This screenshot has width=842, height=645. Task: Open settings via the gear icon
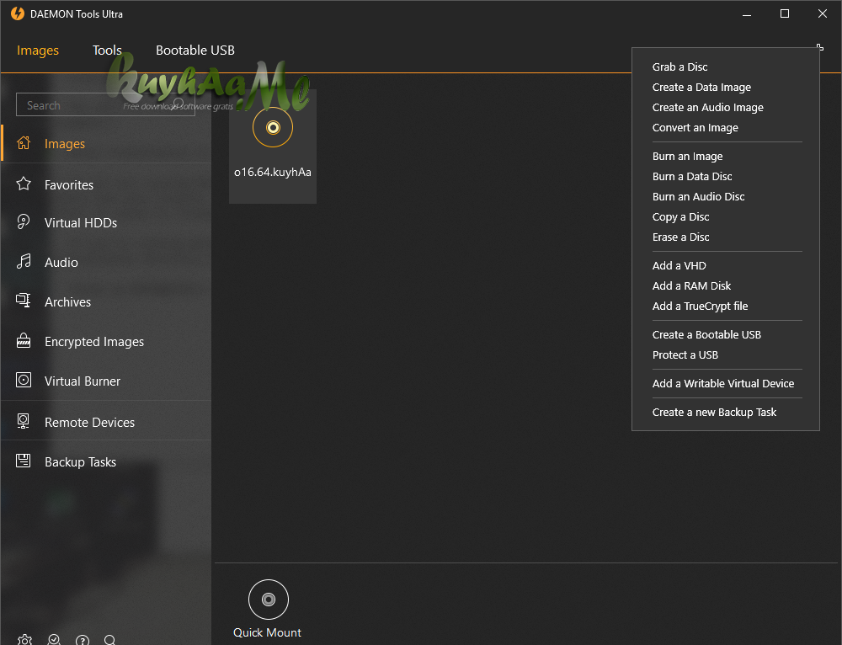(24, 640)
